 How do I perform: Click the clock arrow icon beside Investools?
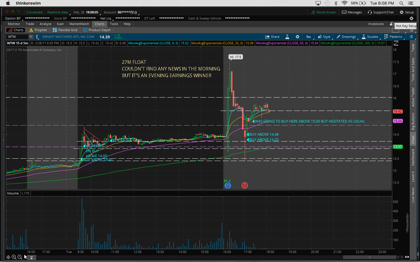click(392, 24)
